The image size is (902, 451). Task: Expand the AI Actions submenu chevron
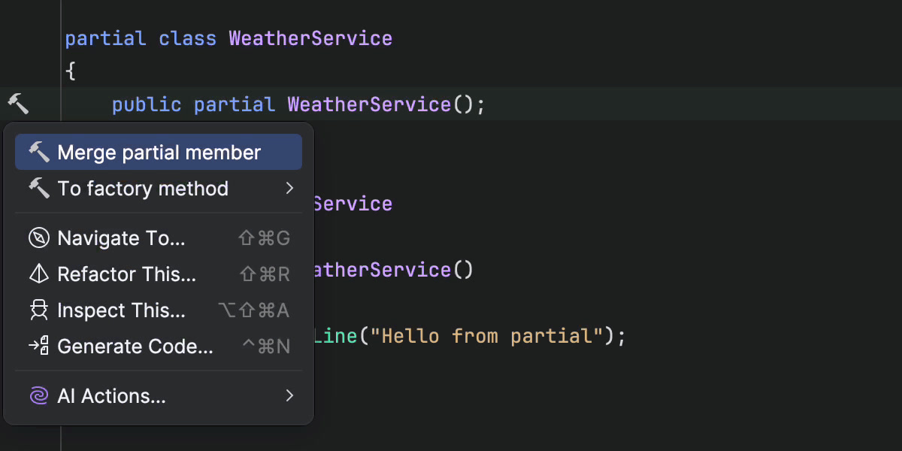[289, 395]
